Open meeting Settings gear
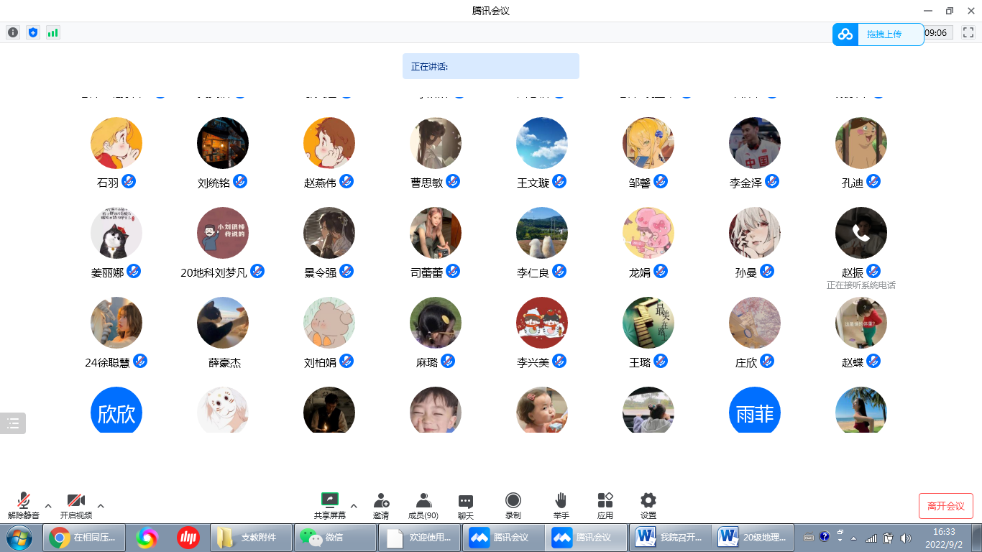Viewport: 982px width, 552px height. click(x=648, y=505)
